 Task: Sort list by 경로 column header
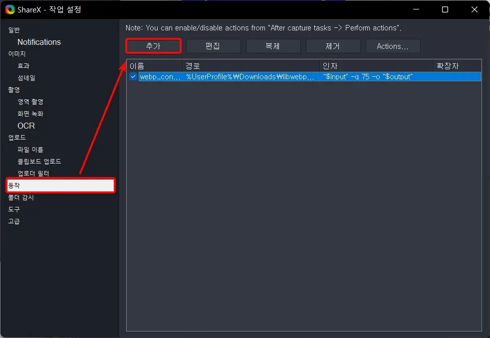click(x=251, y=66)
